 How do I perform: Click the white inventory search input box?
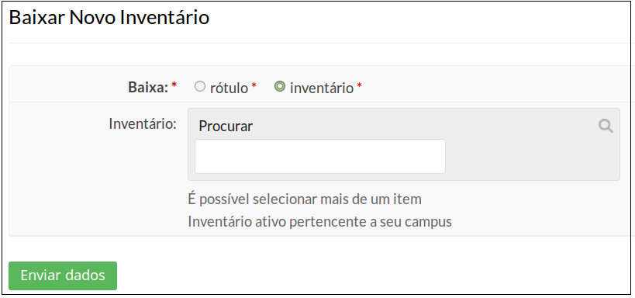320,157
